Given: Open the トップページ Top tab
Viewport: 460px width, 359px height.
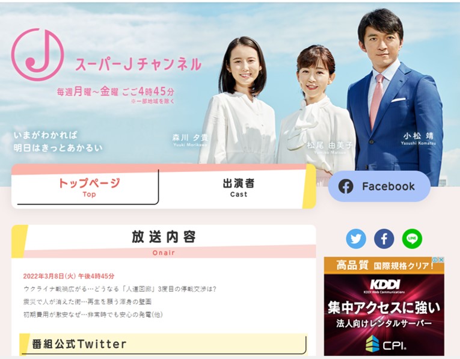Looking at the screenshot, I should pyautogui.click(x=88, y=187).
